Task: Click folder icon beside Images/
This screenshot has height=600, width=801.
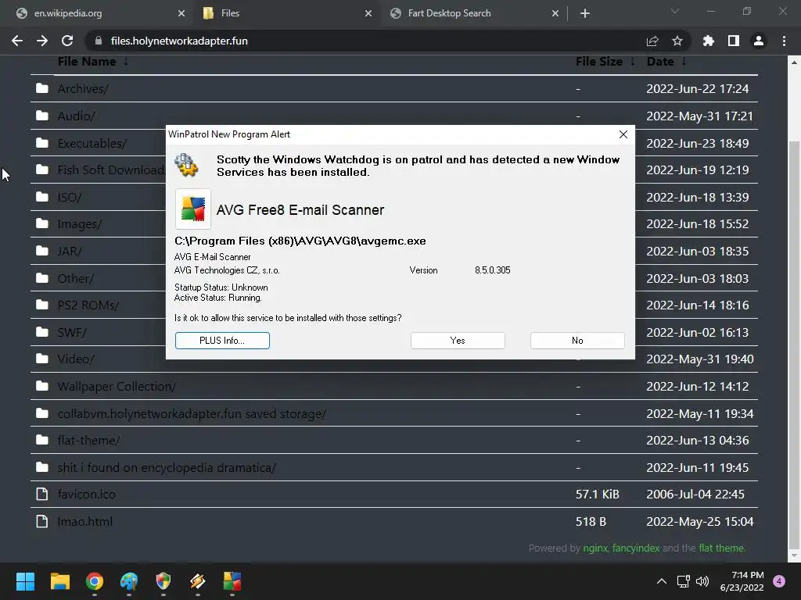Action: coord(42,223)
